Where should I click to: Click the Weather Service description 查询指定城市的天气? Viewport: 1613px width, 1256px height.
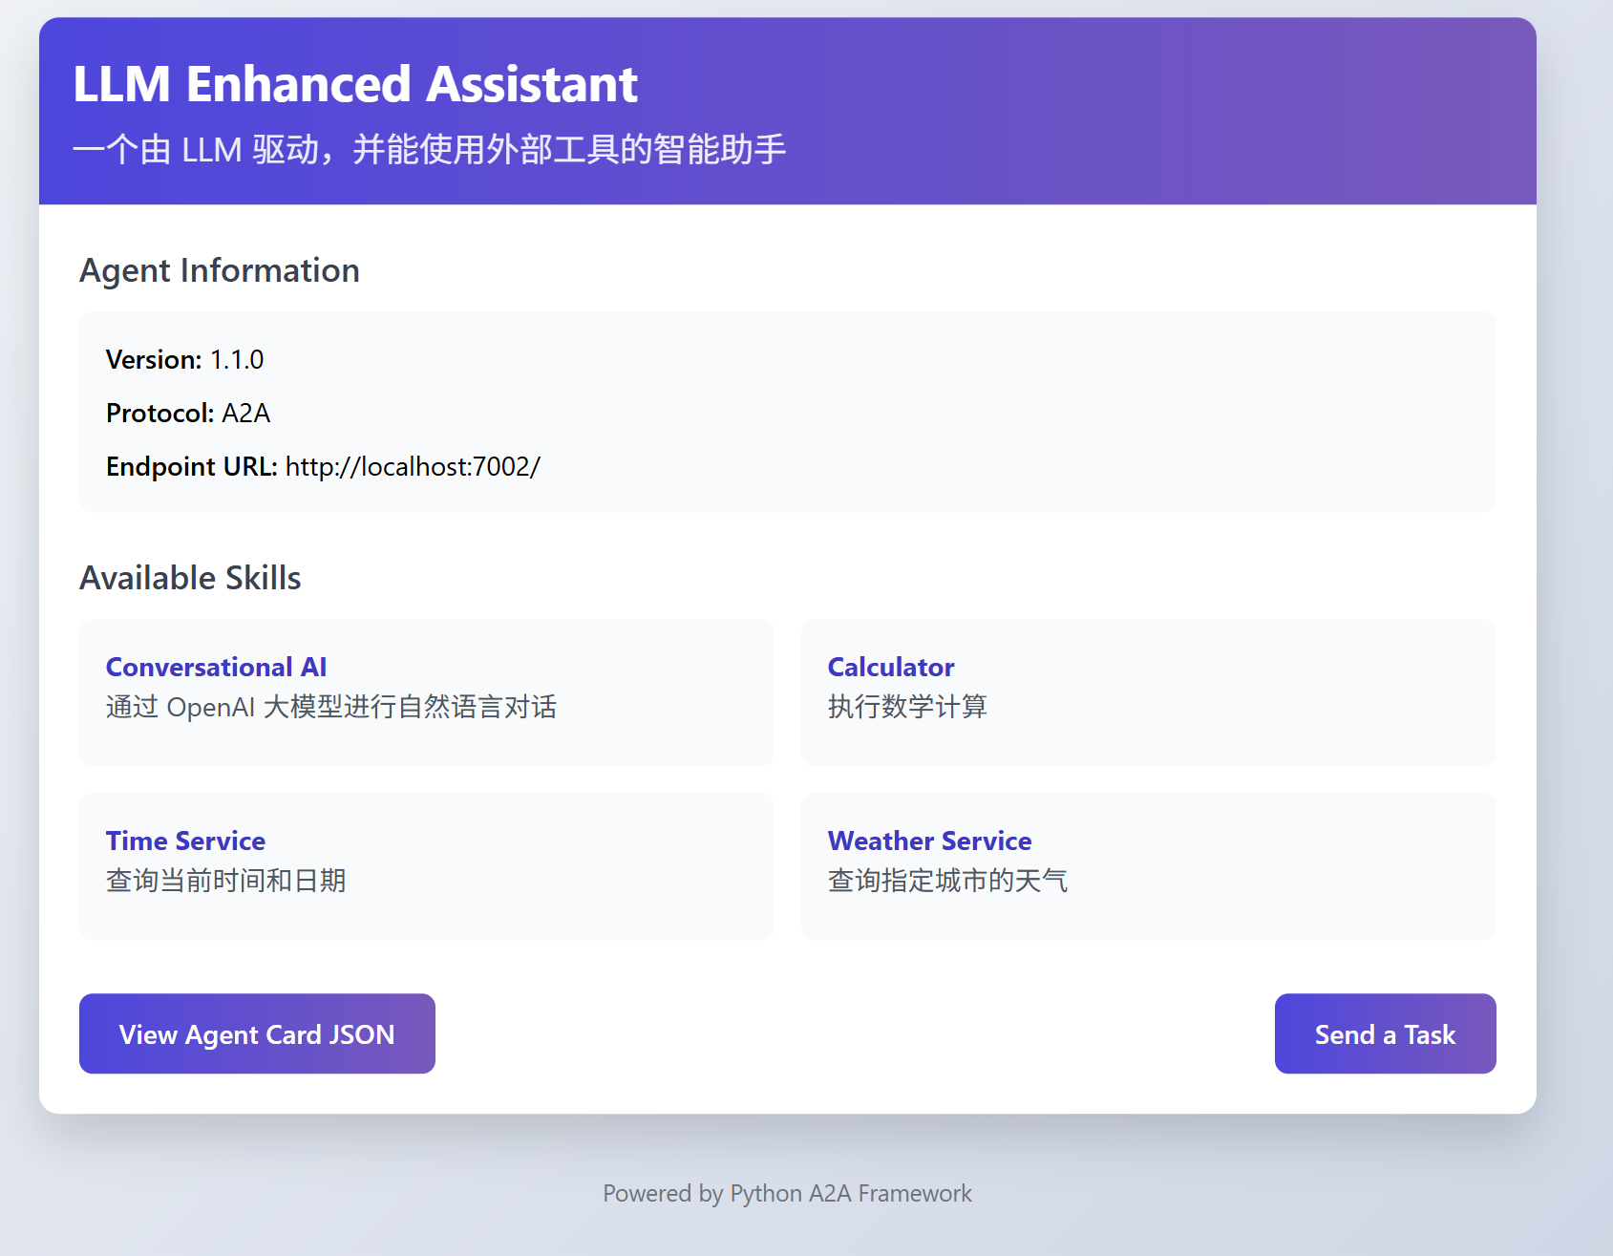(946, 881)
